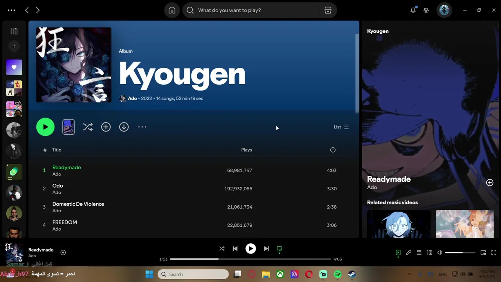Open Readymade title in Now Playing panel
The height and width of the screenshot is (282, 501).
pyautogui.click(x=389, y=179)
